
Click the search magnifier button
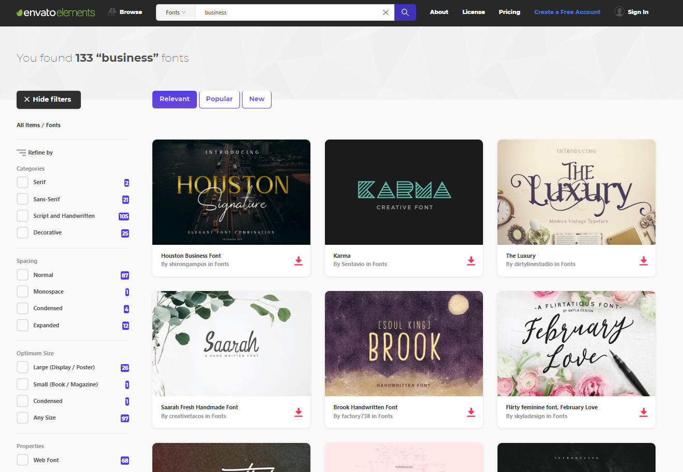pos(405,12)
